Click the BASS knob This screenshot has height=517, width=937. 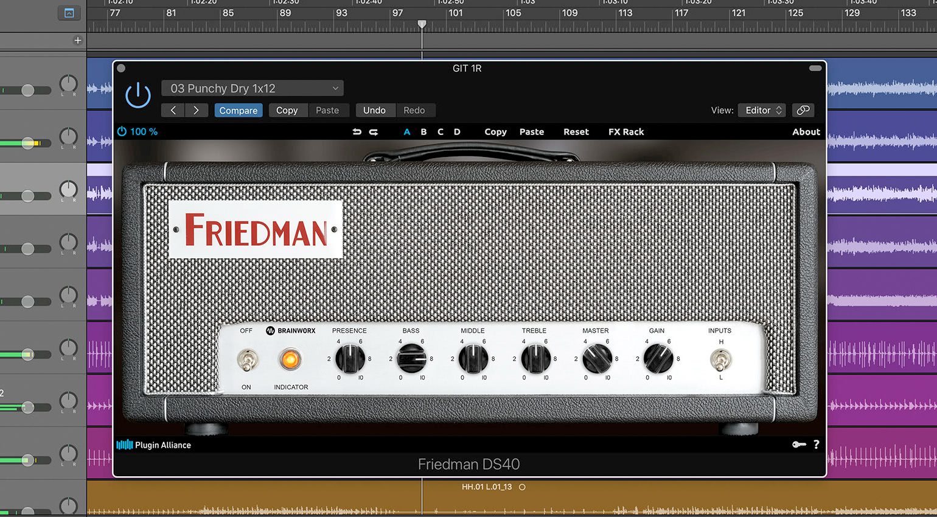point(412,359)
